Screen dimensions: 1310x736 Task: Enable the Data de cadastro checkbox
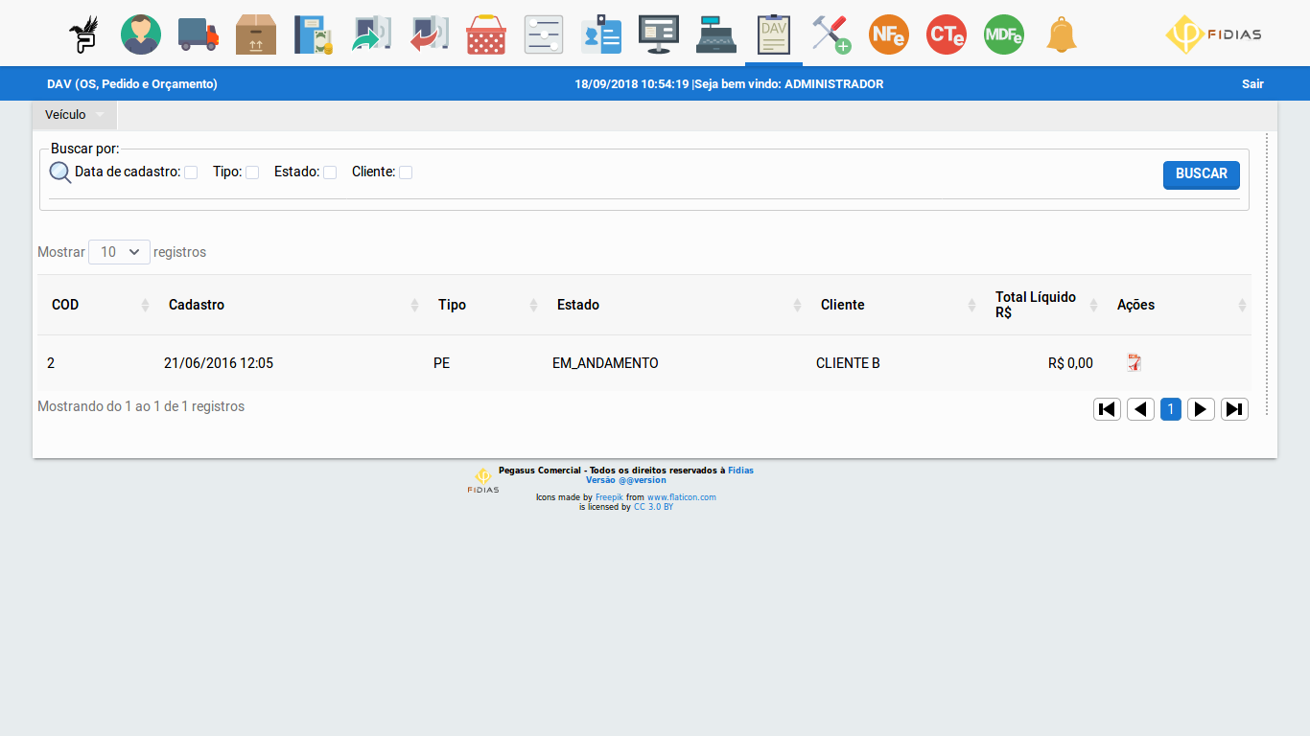click(x=191, y=172)
